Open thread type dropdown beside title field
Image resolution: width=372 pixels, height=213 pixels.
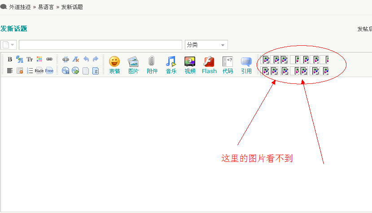(9, 45)
